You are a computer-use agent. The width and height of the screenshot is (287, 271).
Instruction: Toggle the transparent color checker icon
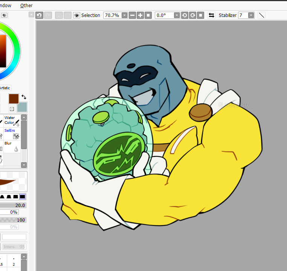[12, 109]
